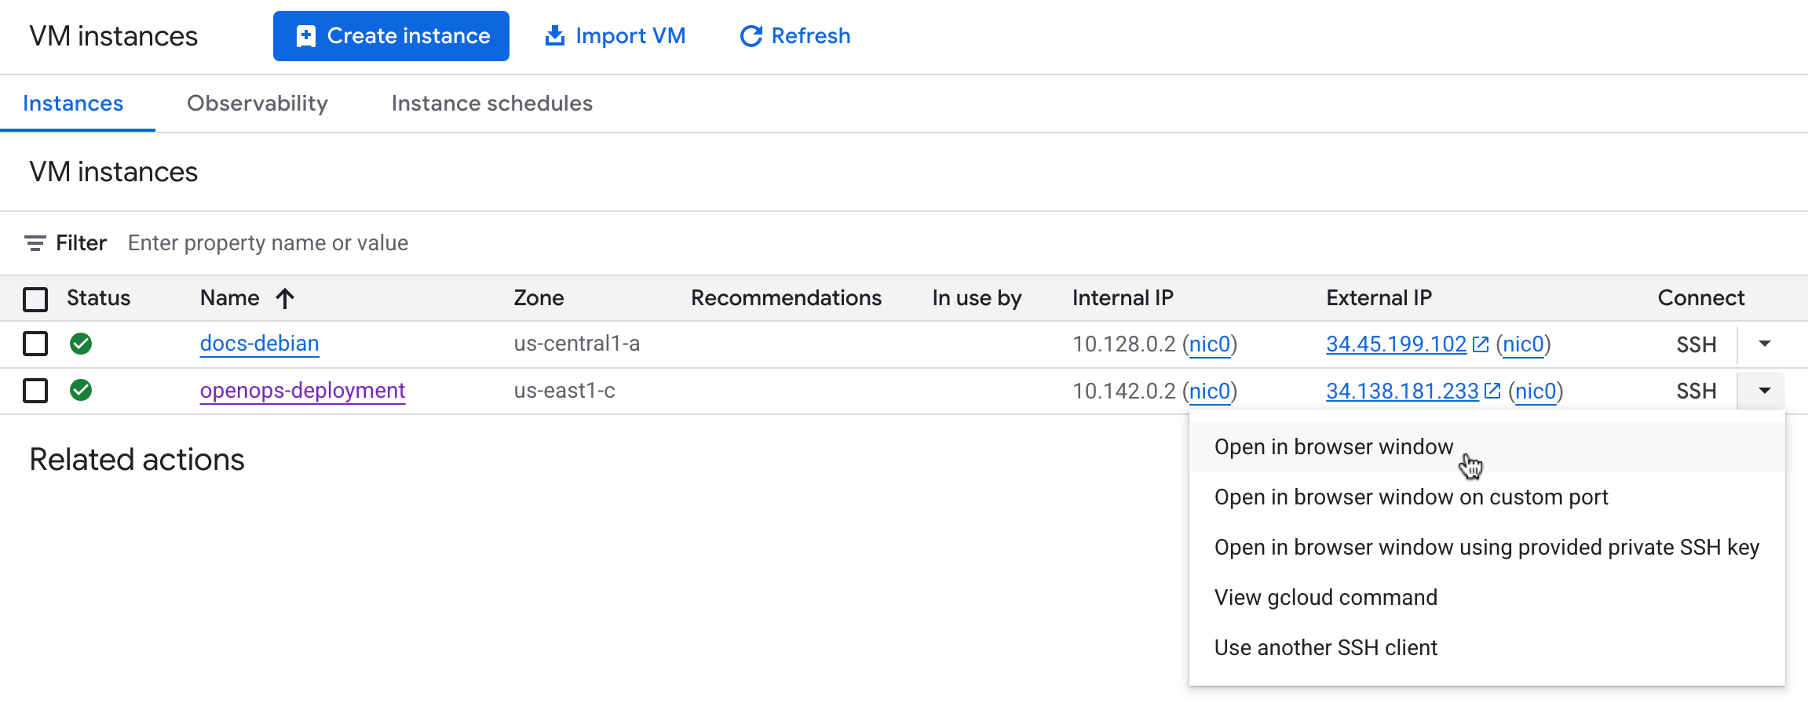Image resolution: width=1808 pixels, height=710 pixels.
Task: Click the green status icon for openops-deployment
Action: (81, 391)
